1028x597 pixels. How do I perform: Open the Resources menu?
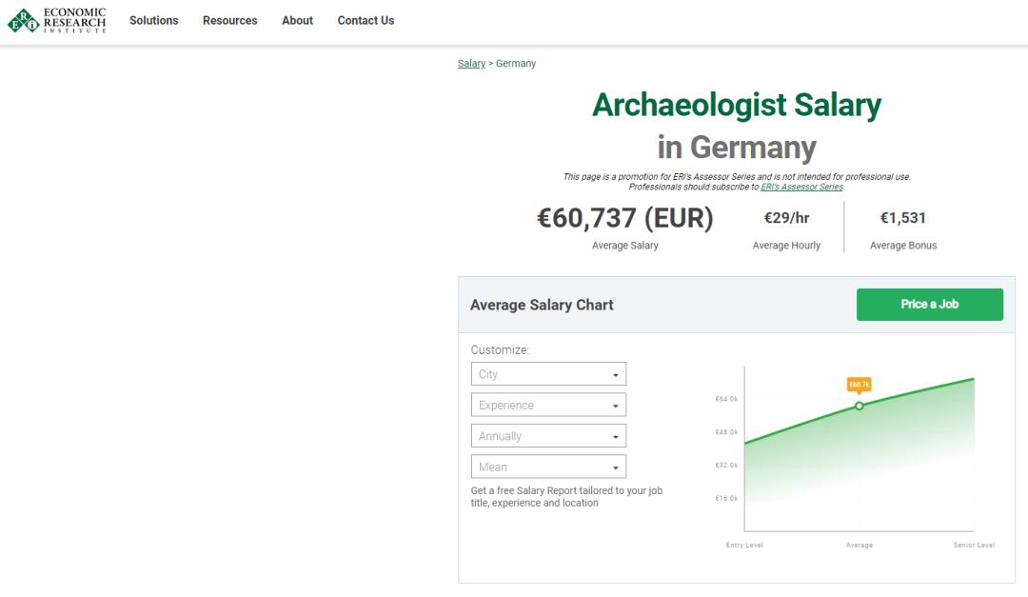pos(229,20)
